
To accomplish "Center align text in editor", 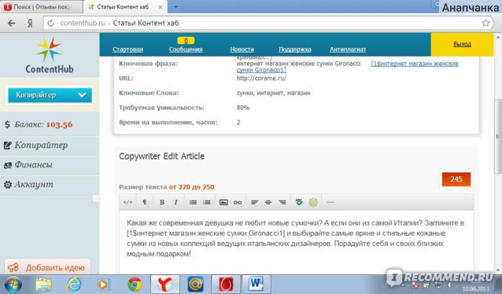I will (x=268, y=202).
